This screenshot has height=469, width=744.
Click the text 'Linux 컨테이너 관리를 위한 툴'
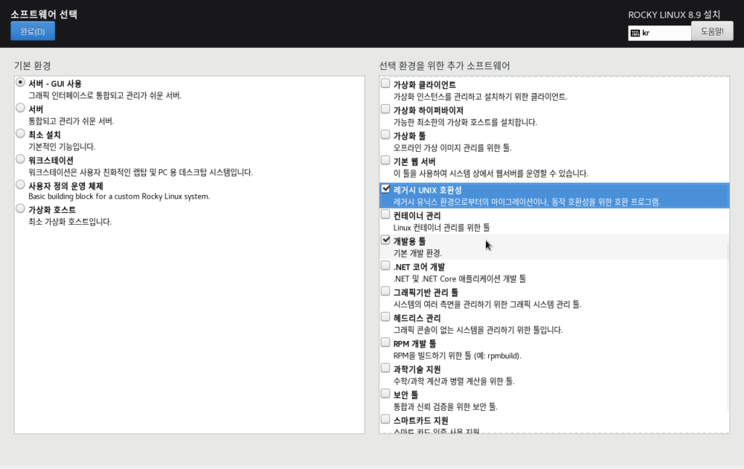tap(442, 228)
